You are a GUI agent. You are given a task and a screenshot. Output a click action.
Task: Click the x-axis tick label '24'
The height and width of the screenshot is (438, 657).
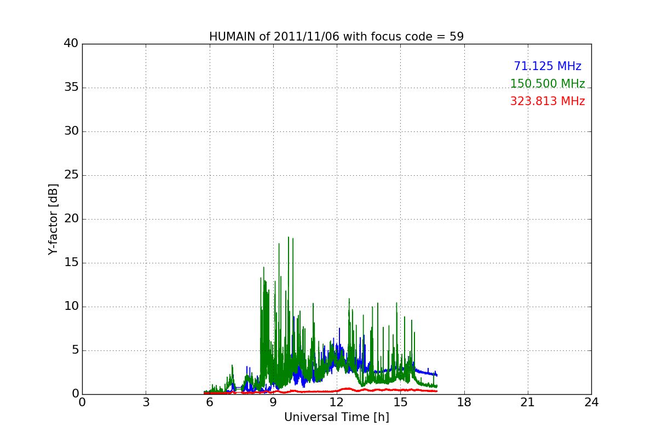pyautogui.click(x=591, y=402)
